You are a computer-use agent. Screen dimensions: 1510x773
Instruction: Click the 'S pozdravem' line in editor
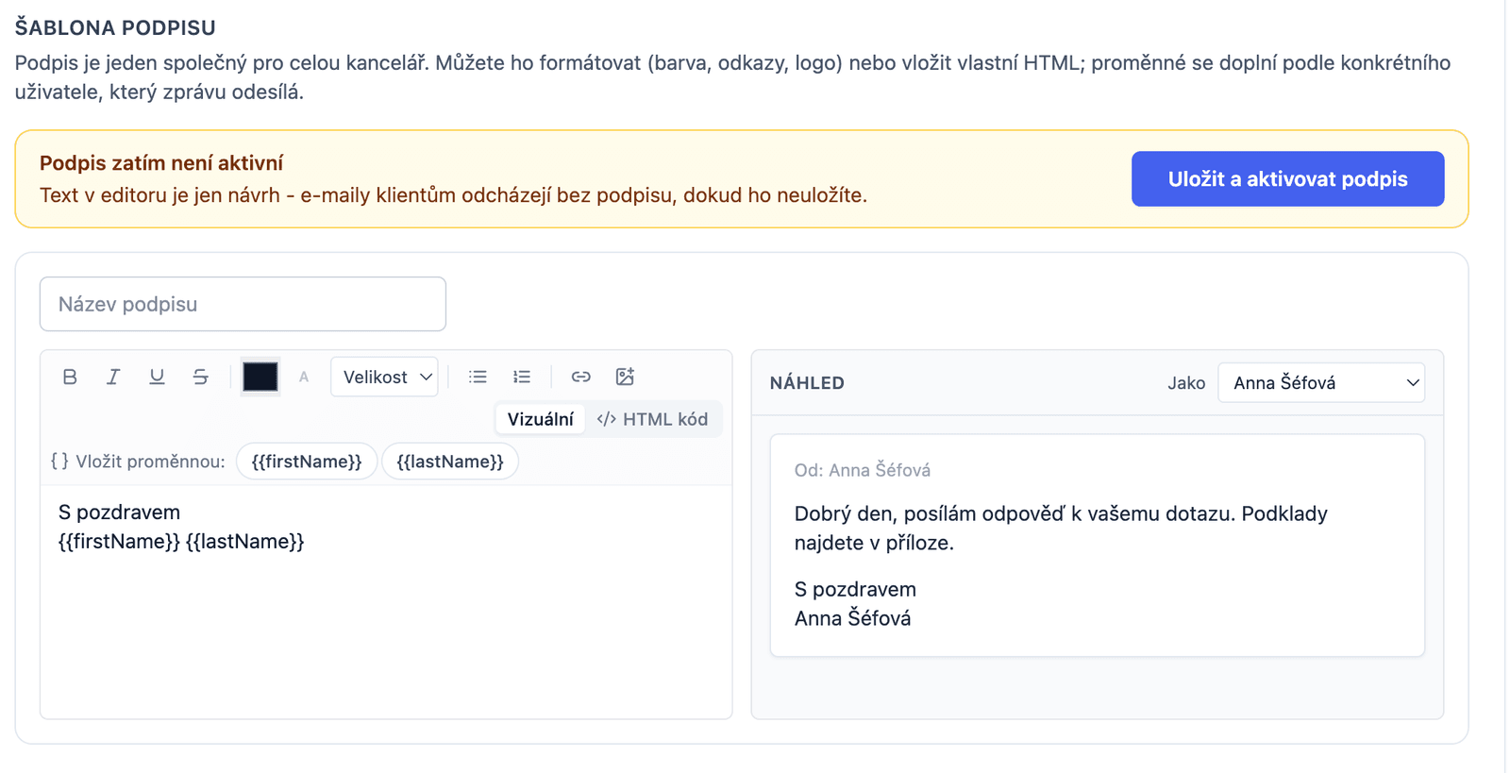pyautogui.click(x=119, y=513)
